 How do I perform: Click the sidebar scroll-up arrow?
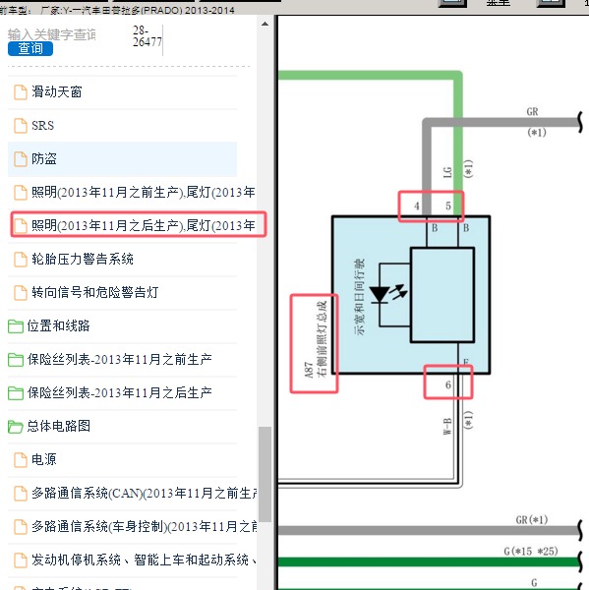coord(265,24)
